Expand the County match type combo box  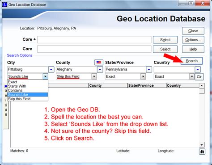[94, 76]
